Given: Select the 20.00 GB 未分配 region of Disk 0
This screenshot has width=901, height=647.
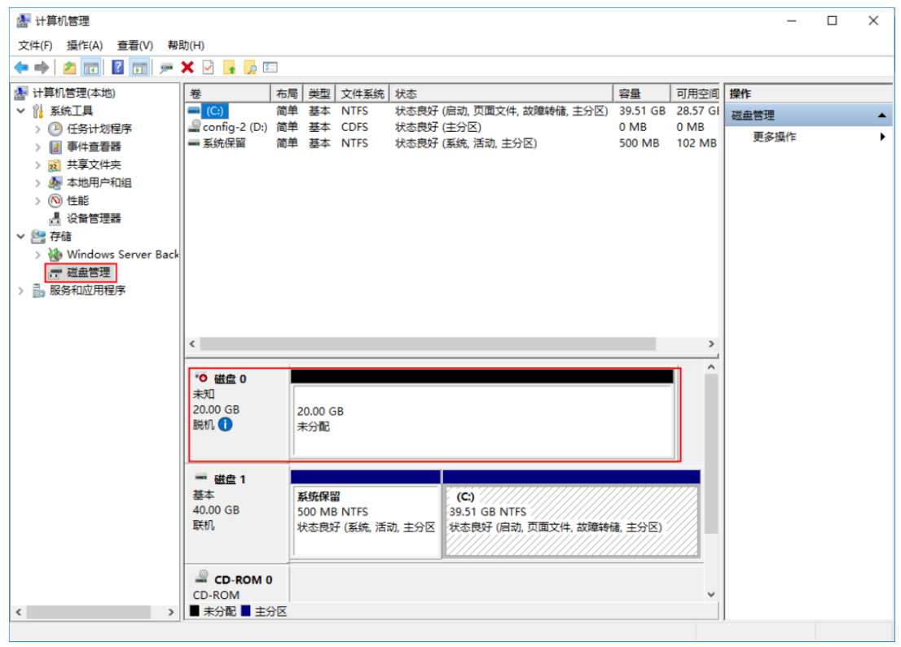Looking at the screenshot, I should click(x=482, y=421).
